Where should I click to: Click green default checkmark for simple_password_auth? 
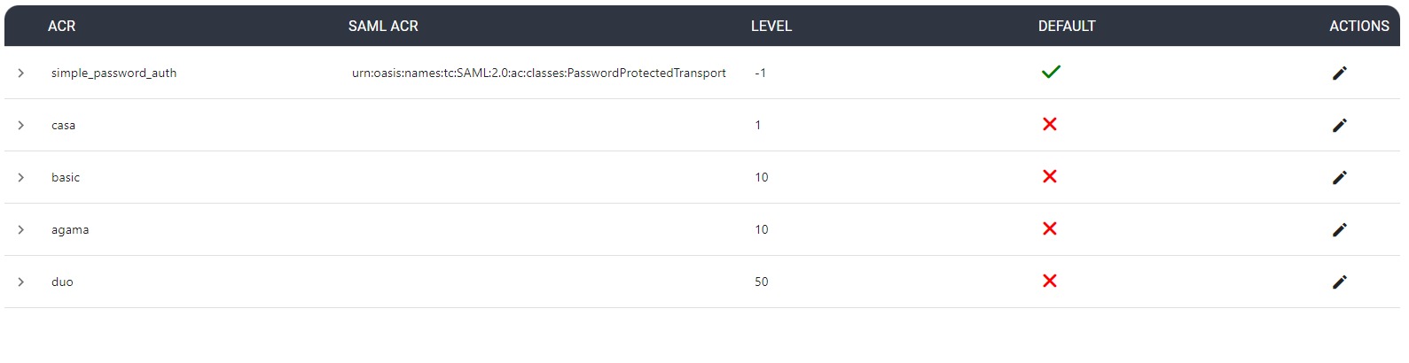[1051, 72]
